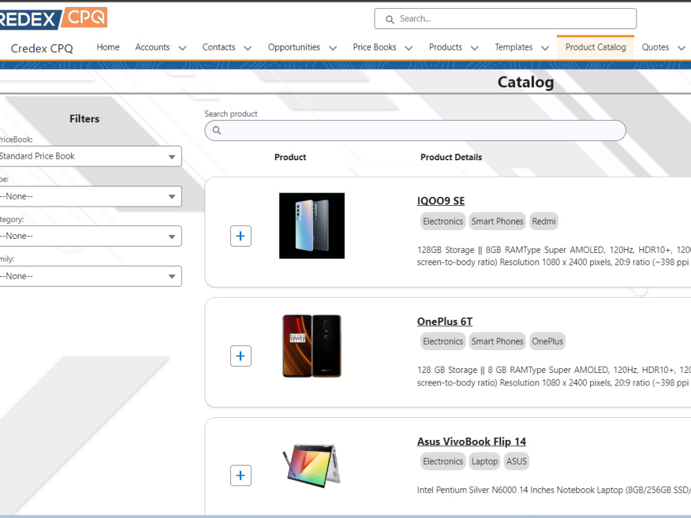Screen dimensions: 691x518
Task: Open the Opportunities tab
Action: (294, 47)
